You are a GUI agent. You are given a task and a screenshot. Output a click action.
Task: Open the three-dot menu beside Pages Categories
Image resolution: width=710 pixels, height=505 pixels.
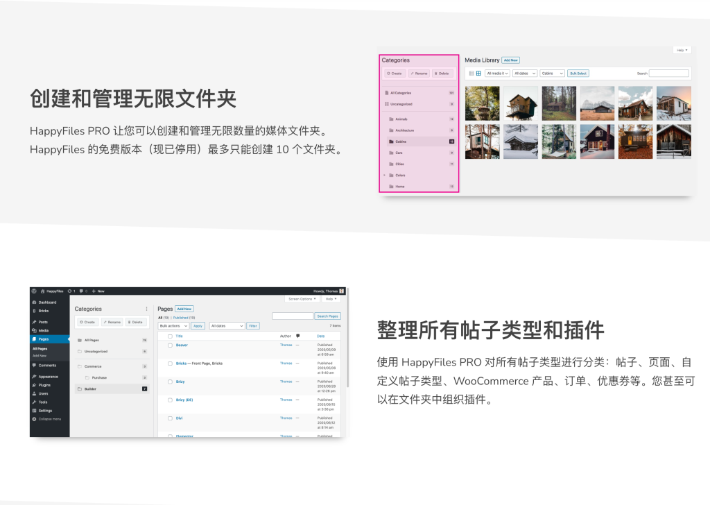[146, 309]
